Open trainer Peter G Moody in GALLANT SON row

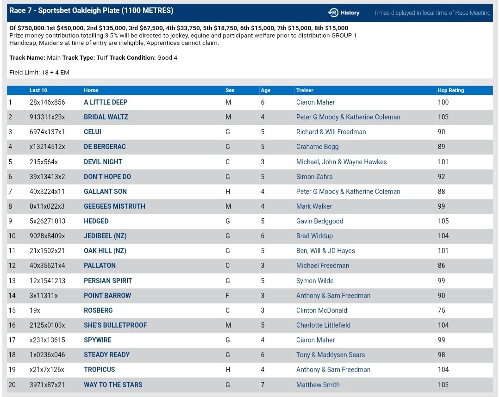click(348, 192)
